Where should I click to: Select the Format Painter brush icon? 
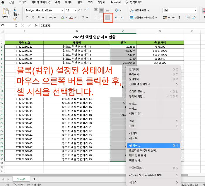(15, 19)
